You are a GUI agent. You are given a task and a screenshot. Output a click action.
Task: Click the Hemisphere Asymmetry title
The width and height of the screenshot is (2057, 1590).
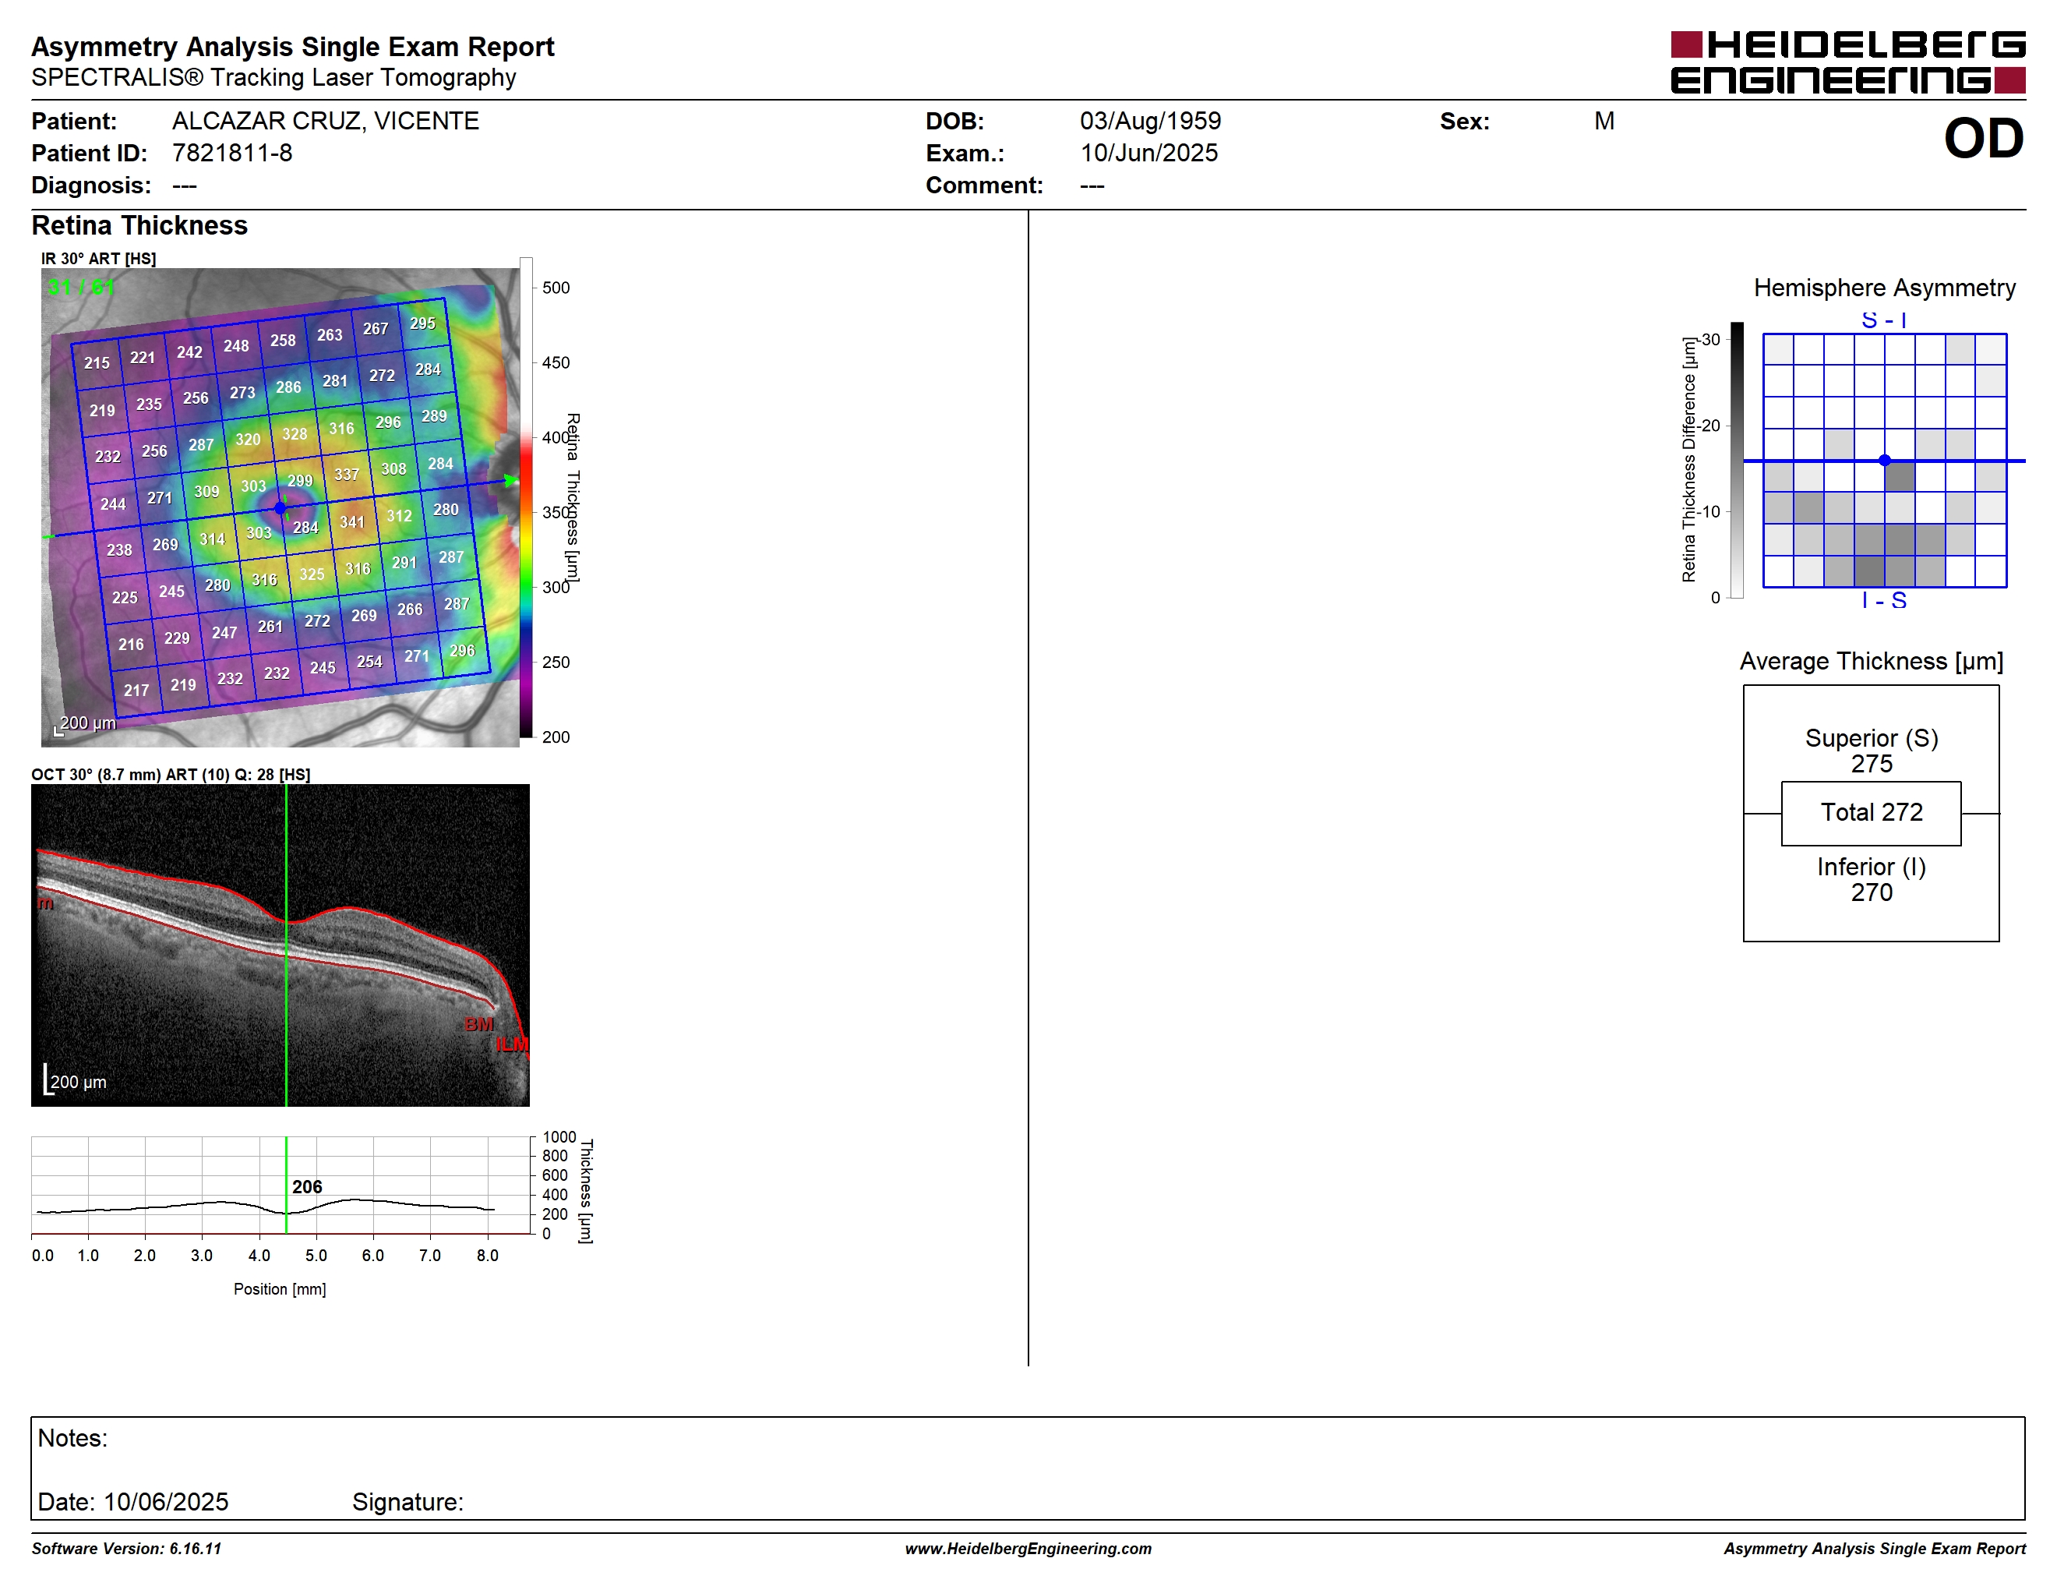click(1884, 288)
